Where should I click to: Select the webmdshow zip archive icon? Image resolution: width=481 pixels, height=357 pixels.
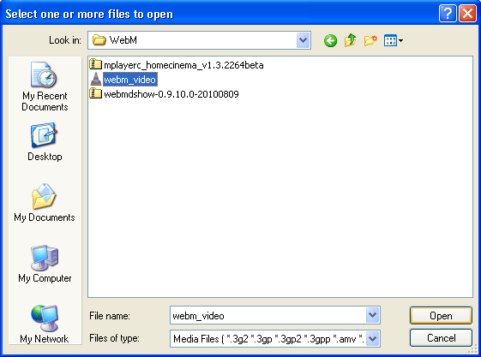coord(96,93)
